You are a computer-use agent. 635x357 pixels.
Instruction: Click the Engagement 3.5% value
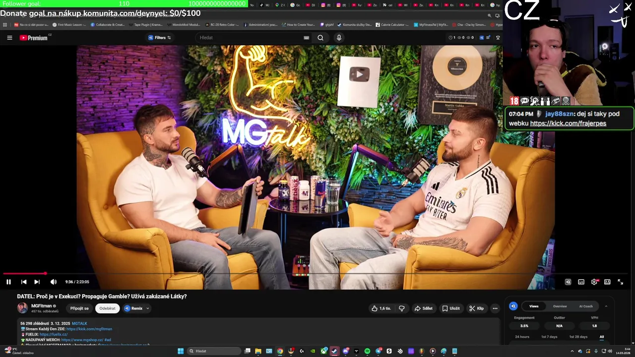pos(524,326)
